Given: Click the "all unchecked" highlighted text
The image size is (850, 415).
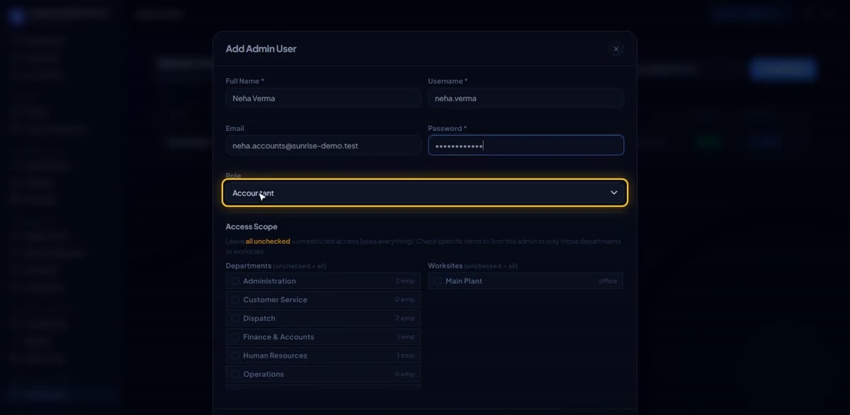Looking at the screenshot, I should (x=268, y=241).
